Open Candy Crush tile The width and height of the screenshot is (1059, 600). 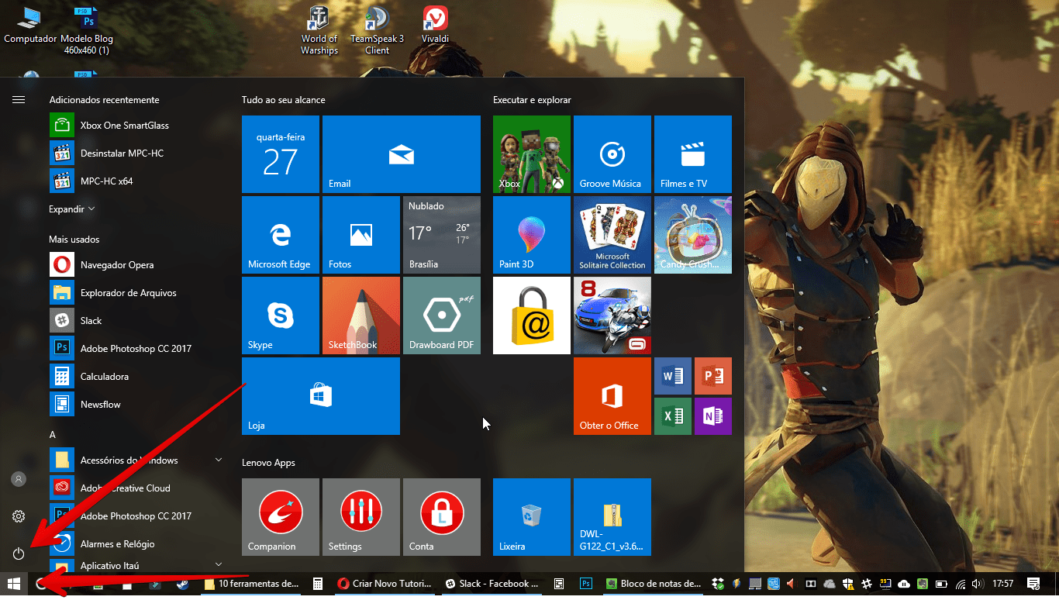(693, 235)
